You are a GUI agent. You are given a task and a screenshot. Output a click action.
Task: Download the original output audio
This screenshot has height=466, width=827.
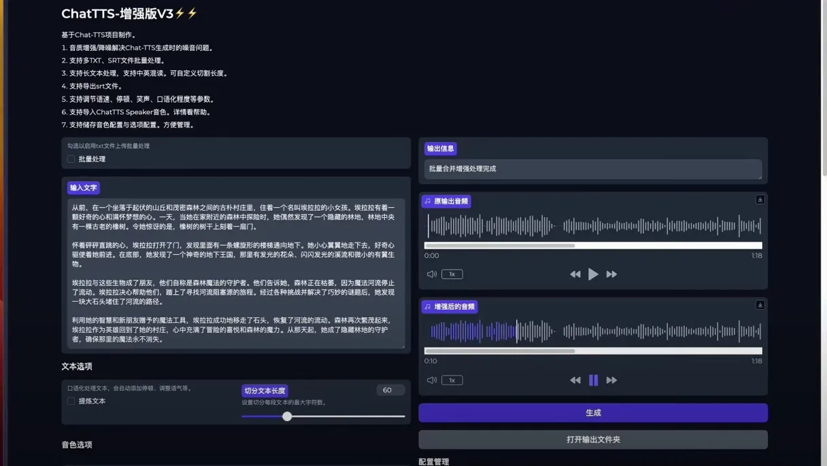760,200
